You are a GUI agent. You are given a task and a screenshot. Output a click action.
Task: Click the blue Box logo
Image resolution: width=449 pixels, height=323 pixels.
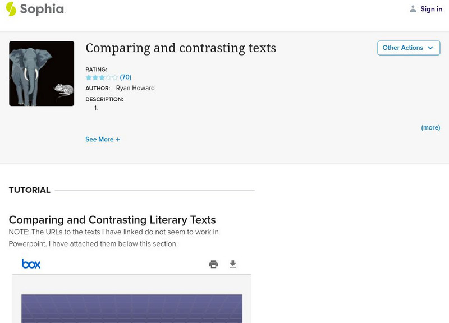pyautogui.click(x=31, y=264)
